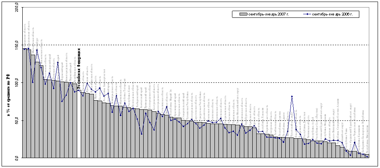Click the dashed gridline at 150
Image resolution: width=380 pixels, height=168 pixels.
coord(199,45)
